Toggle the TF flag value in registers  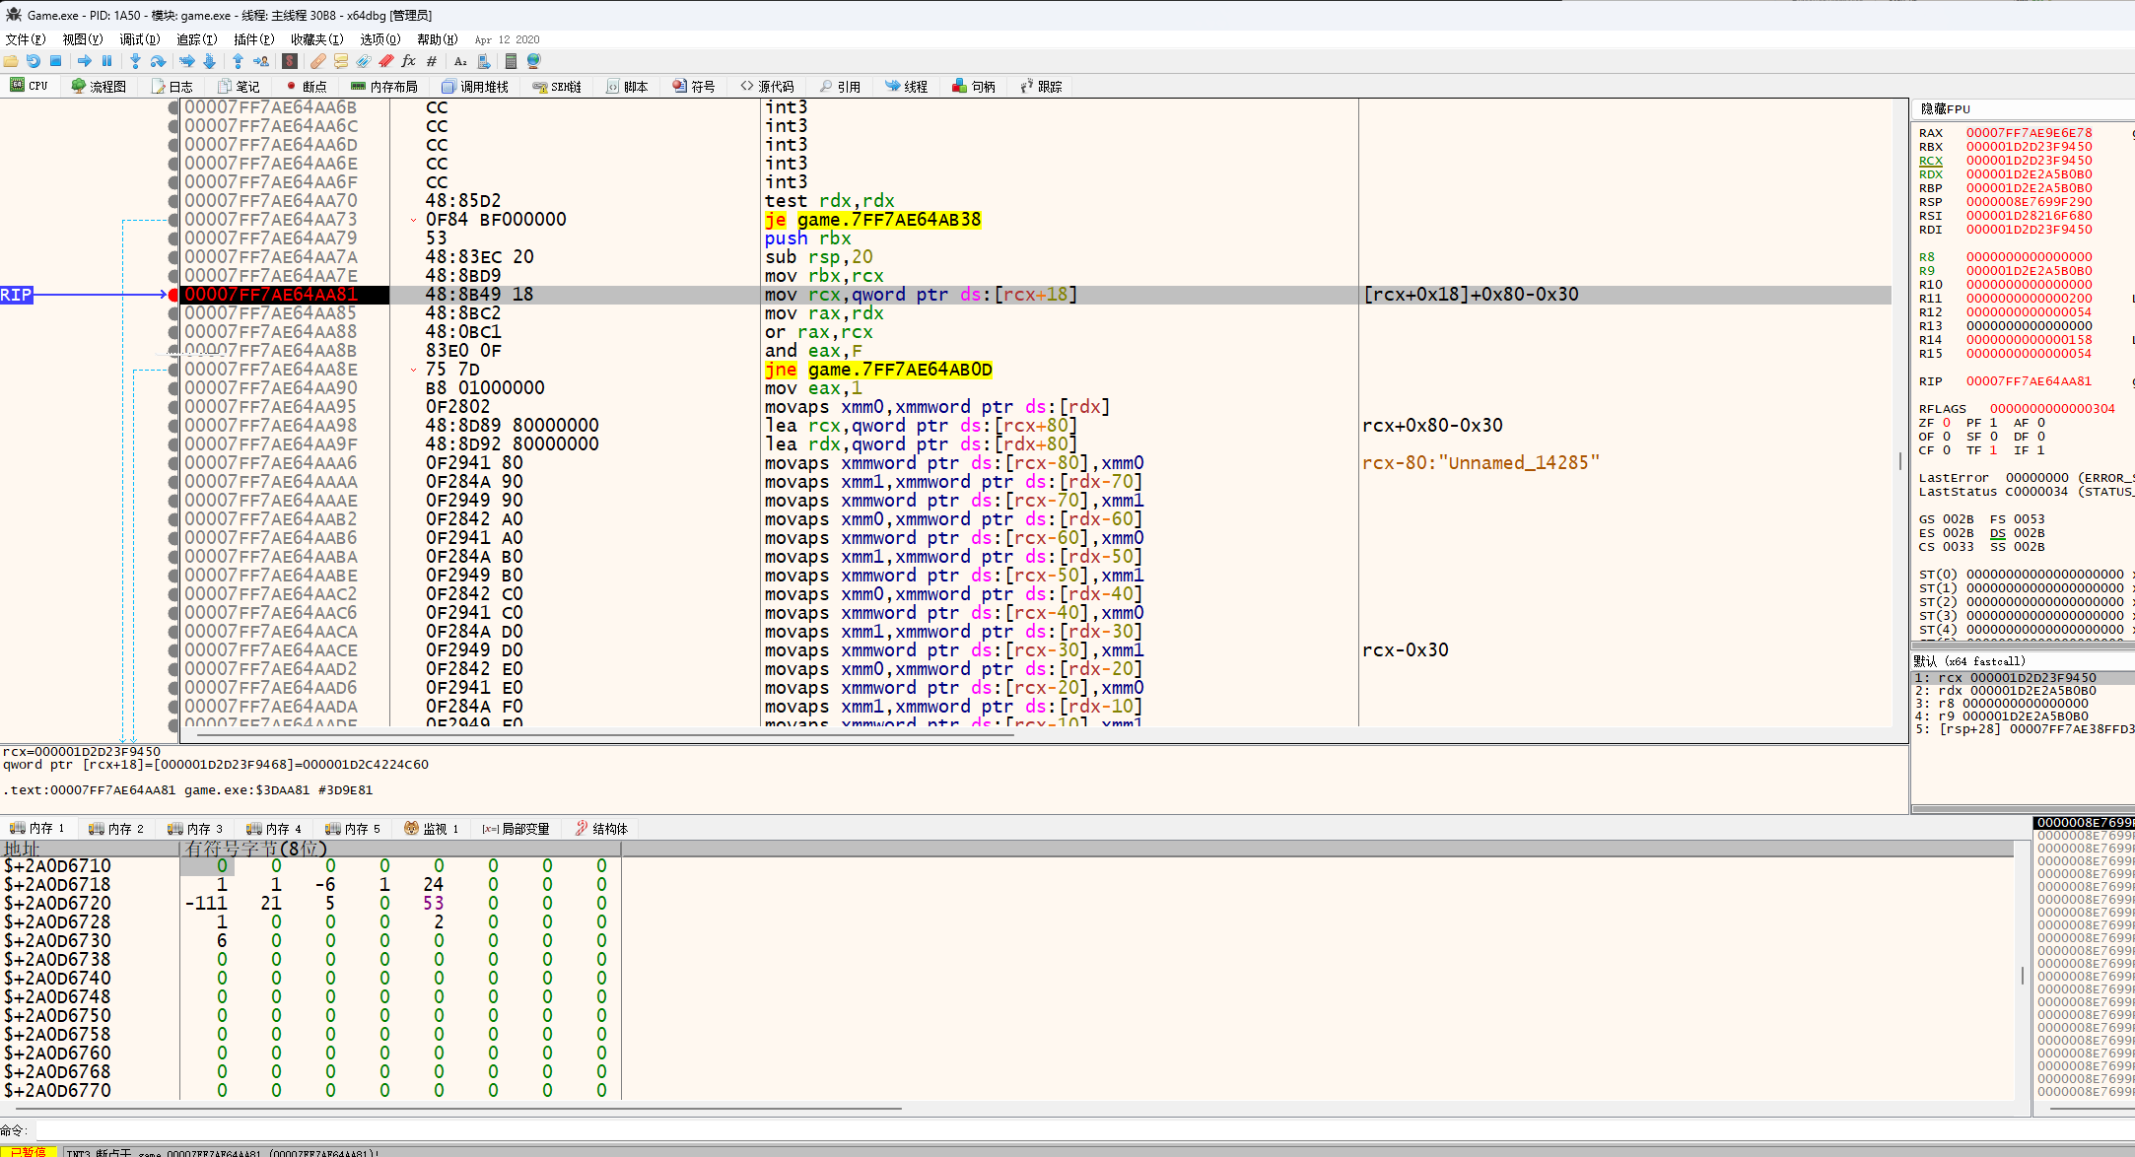1993,450
